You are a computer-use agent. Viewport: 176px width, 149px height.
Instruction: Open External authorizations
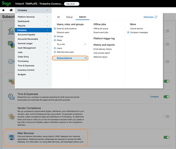[66, 29]
